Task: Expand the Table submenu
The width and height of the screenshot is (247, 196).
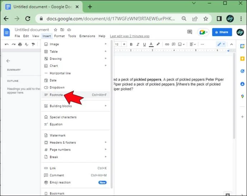Action: pyautogui.click(x=76, y=52)
